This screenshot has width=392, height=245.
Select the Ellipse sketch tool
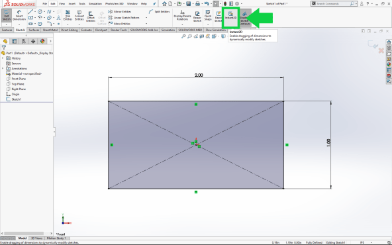49,18
